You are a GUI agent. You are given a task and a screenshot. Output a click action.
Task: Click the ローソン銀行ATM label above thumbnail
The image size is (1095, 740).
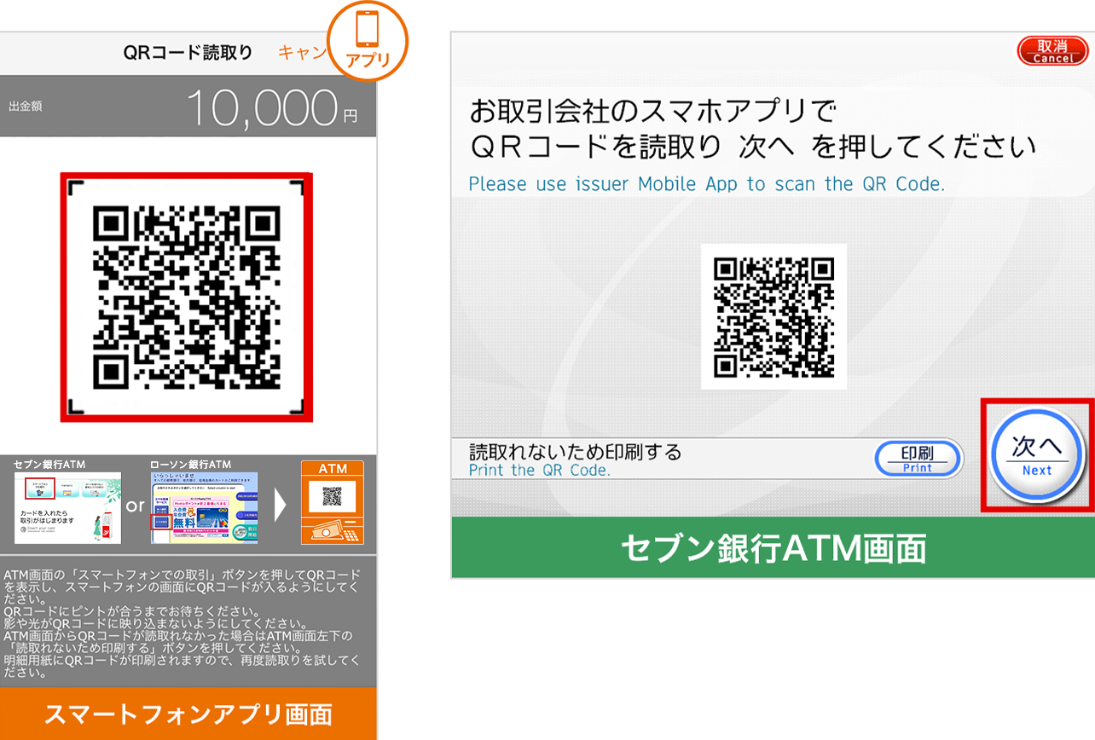click(x=190, y=464)
